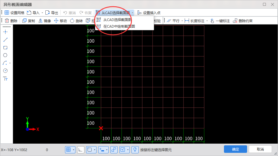The height and width of the screenshot is (156, 278).
Task: Click the X=-108 Y=1002 coordinate readout
Action: pyautogui.click(x=14, y=150)
